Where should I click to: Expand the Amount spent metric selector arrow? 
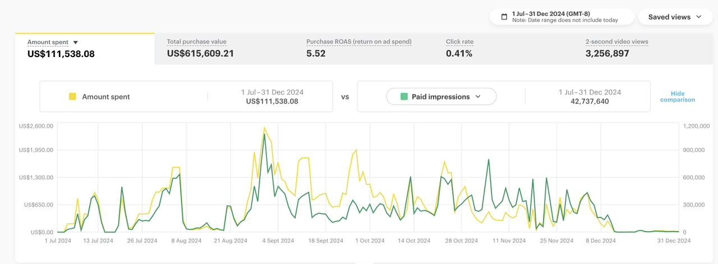pyautogui.click(x=76, y=43)
